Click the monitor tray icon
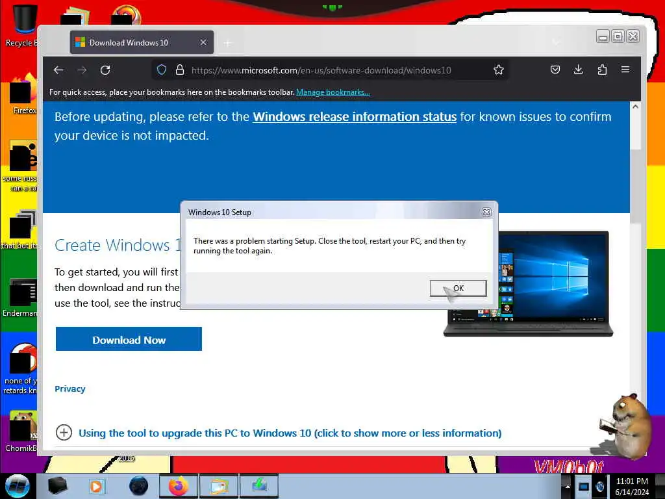Screen dimensions: 665x499 [584, 486]
